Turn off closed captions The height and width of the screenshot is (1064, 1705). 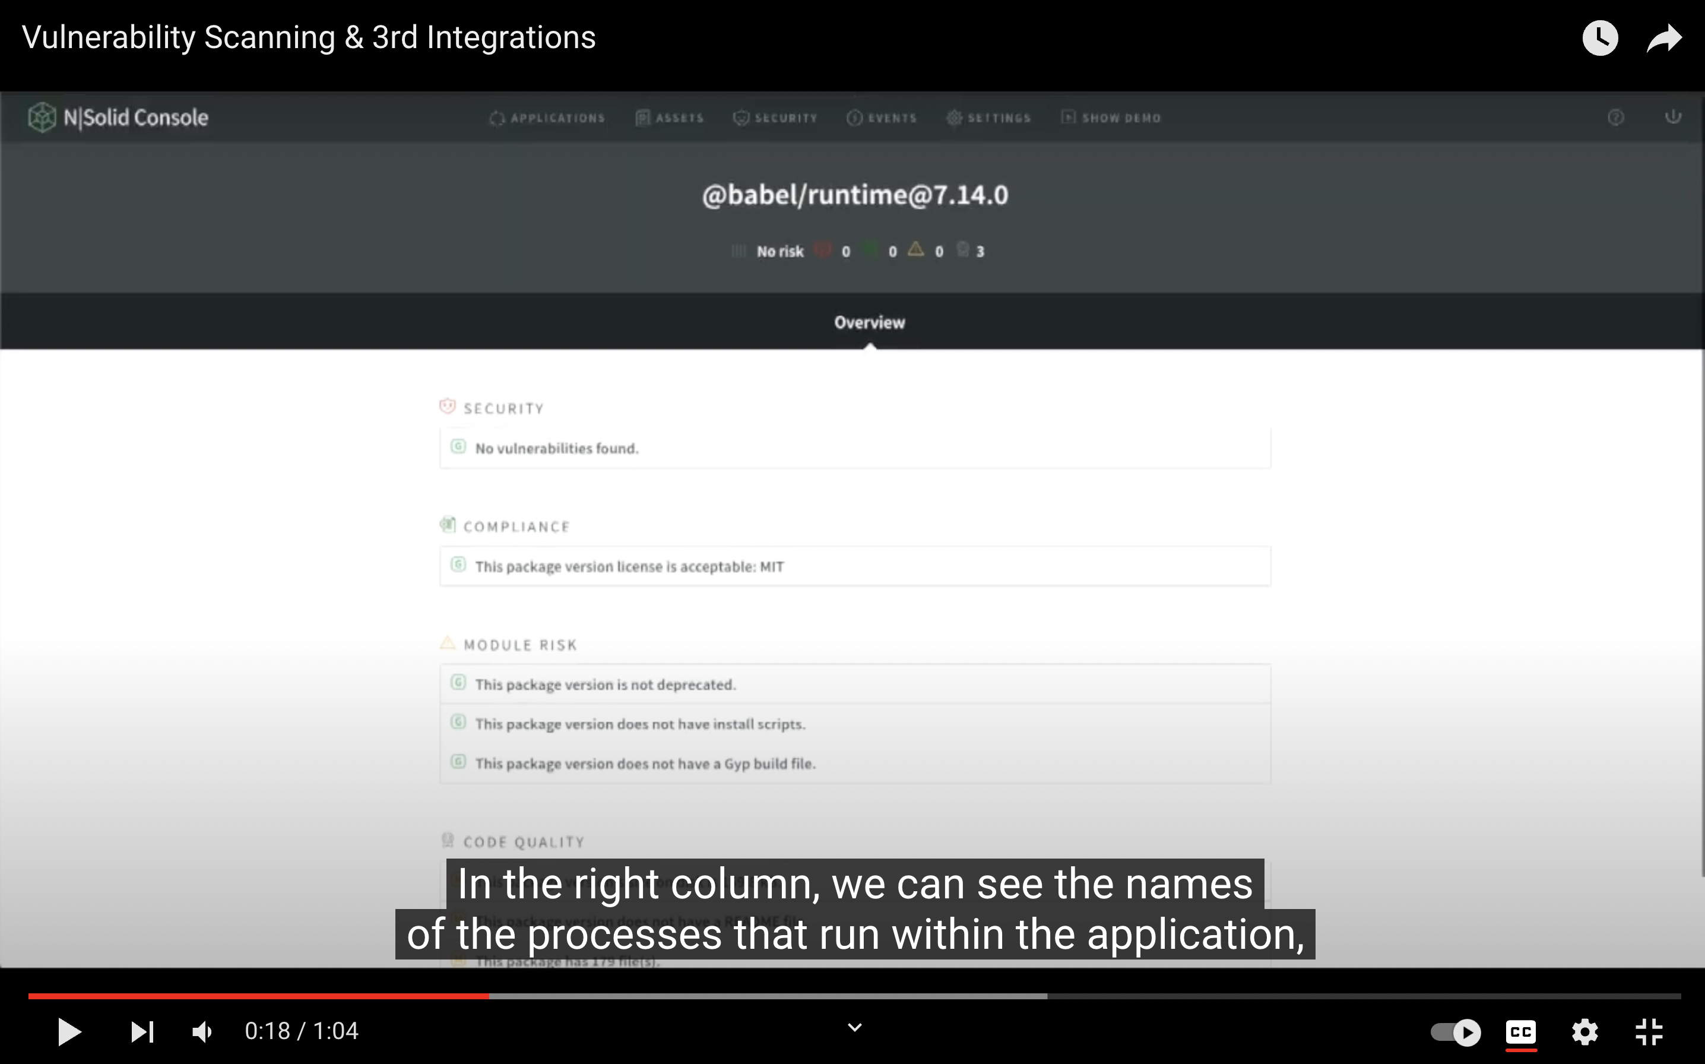(x=1521, y=1033)
